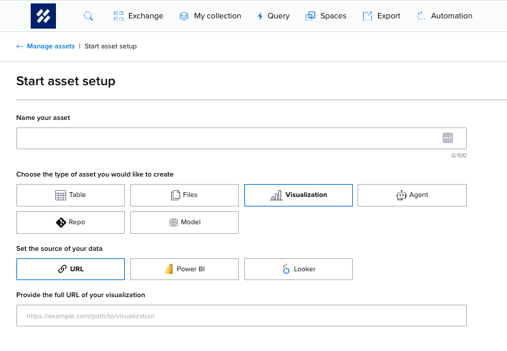Set Power BI as the data source
Image resolution: width=507 pixels, height=351 pixels.
click(x=184, y=269)
